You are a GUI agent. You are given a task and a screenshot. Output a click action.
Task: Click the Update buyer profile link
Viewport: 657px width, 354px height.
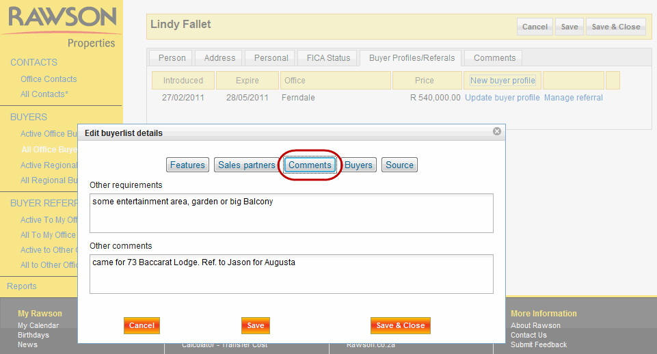point(502,98)
